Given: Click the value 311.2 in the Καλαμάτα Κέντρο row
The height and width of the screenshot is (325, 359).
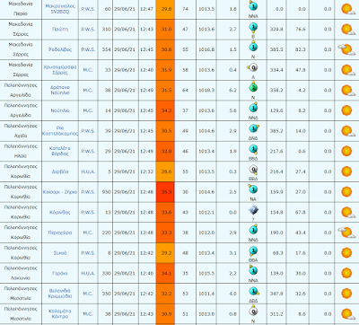Looking at the screenshot, I should point(277,314).
